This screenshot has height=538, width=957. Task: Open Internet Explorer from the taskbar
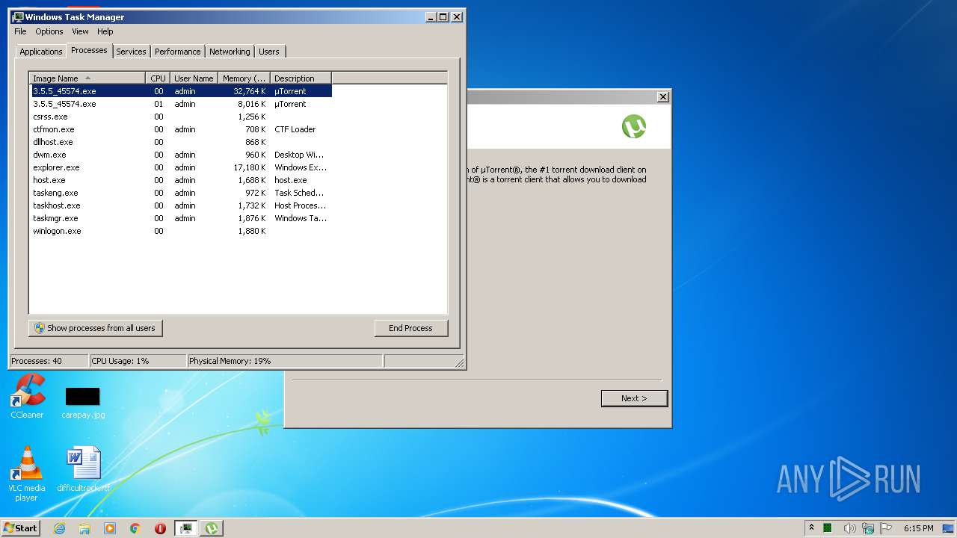pyautogui.click(x=60, y=528)
